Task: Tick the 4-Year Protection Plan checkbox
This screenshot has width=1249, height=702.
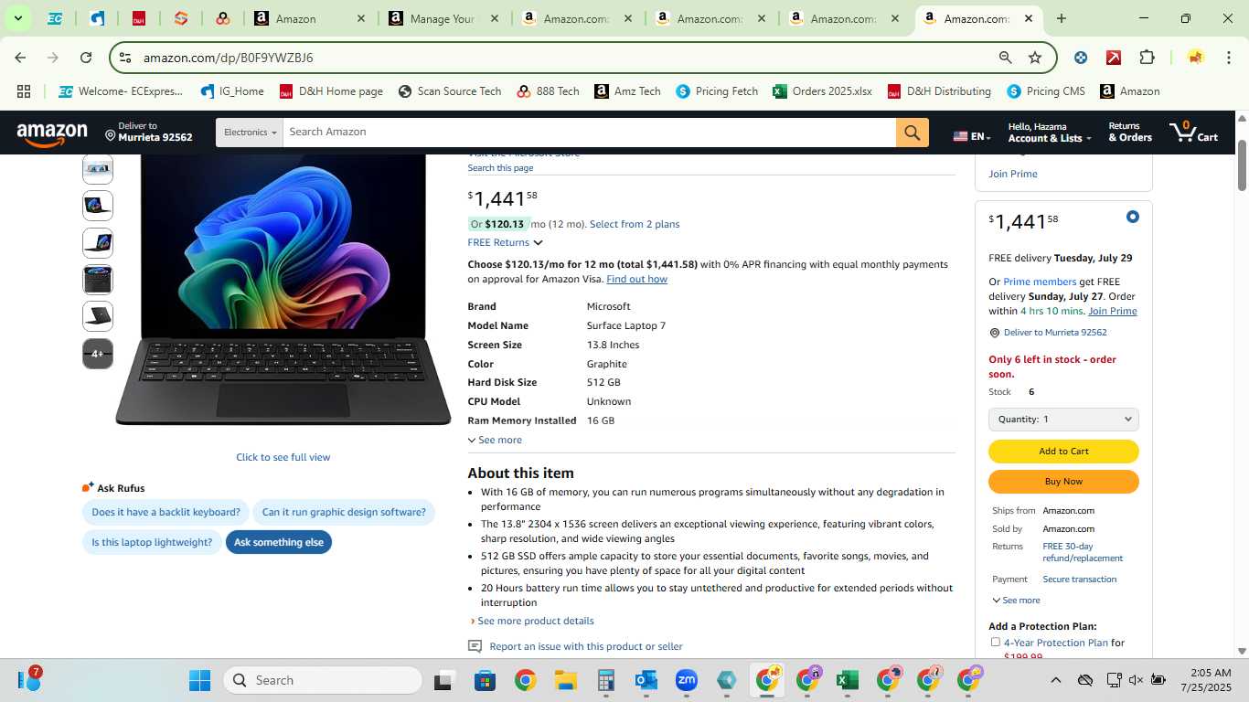Action: [x=996, y=643]
